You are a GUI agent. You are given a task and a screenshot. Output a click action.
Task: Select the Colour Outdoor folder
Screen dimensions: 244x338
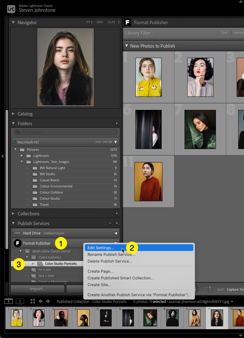click(x=51, y=192)
